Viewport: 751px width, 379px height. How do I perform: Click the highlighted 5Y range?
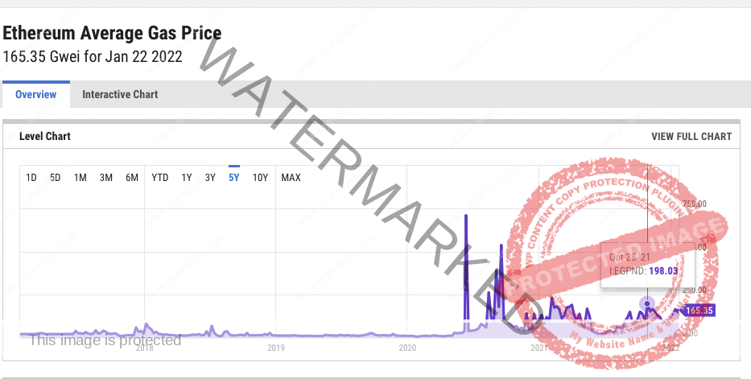tap(234, 177)
